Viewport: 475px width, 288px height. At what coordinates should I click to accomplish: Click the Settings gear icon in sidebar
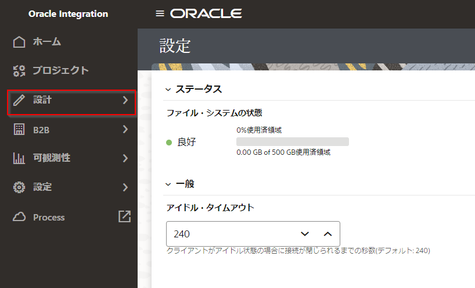tap(19, 187)
